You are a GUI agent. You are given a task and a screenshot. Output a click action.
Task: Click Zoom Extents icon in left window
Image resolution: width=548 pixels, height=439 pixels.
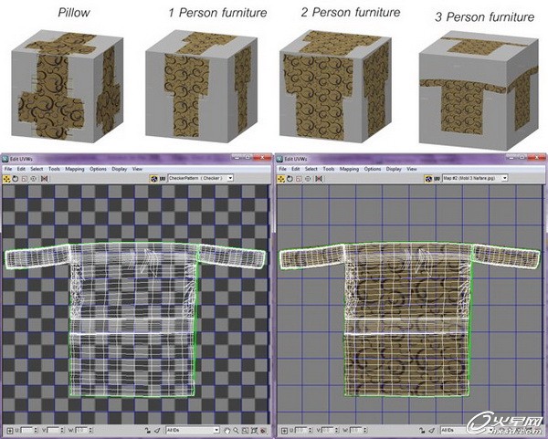pyautogui.click(x=254, y=430)
